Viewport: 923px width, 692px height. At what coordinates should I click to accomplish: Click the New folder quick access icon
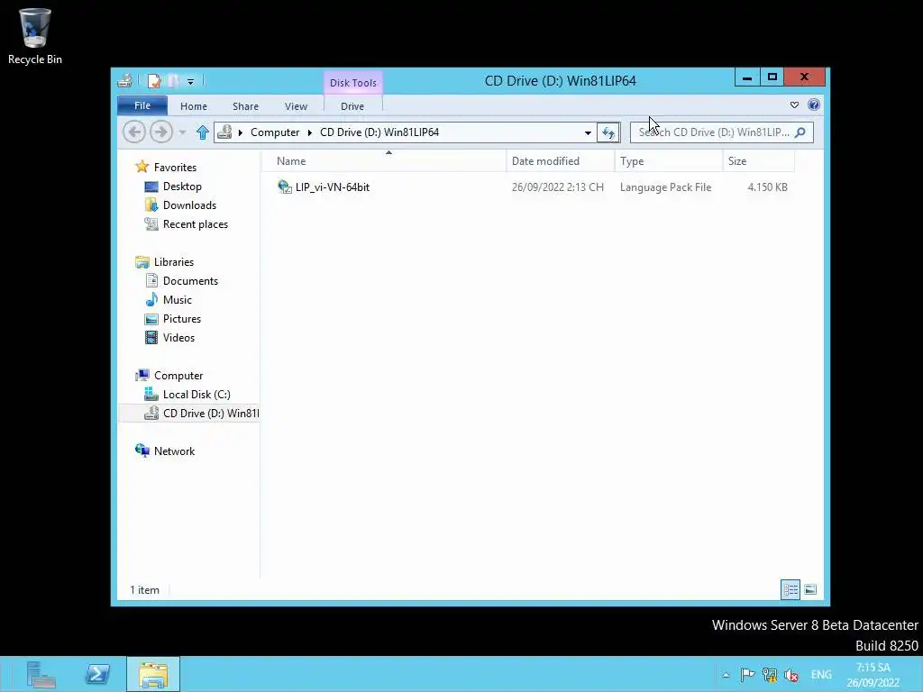click(174, 80)
